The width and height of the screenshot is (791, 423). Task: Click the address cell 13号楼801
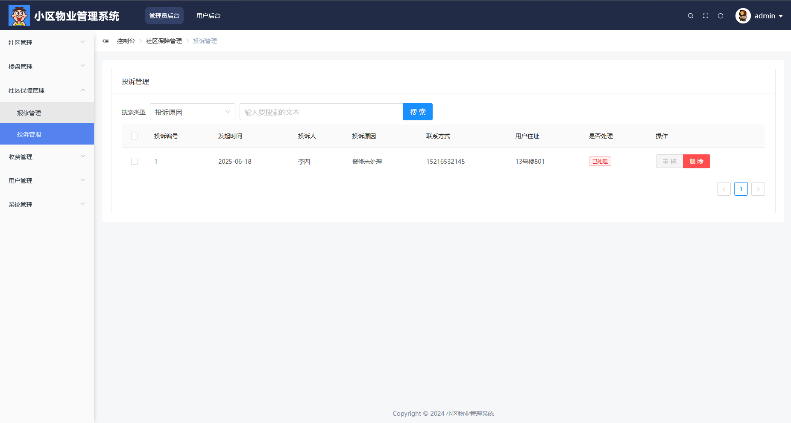click(530, 162)
